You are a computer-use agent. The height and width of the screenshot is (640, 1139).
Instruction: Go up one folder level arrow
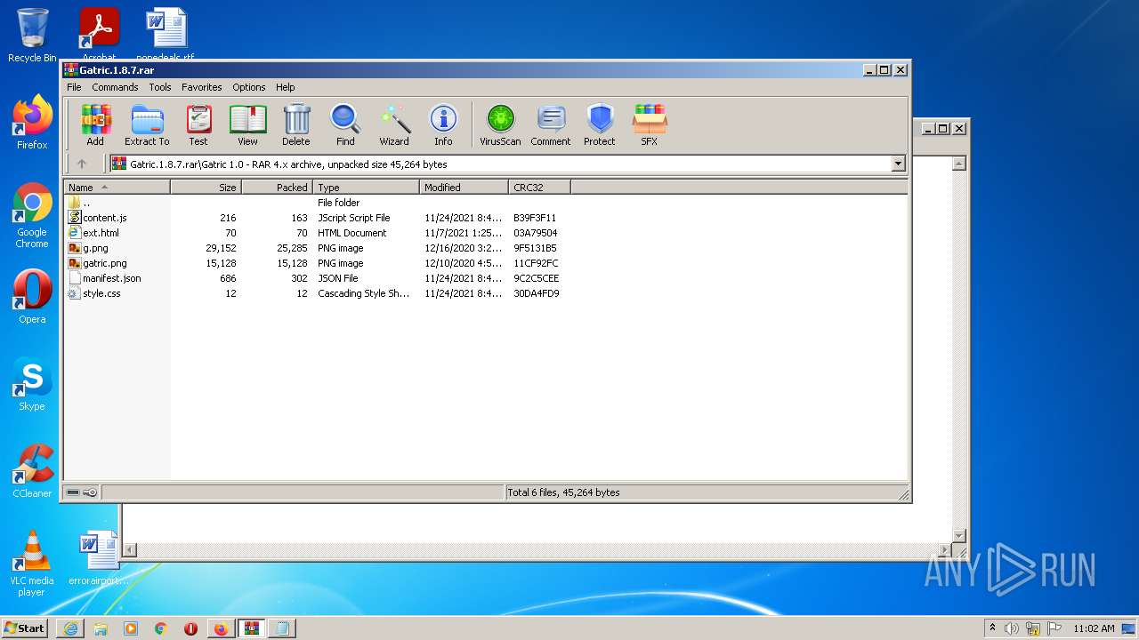click(82, 164)
